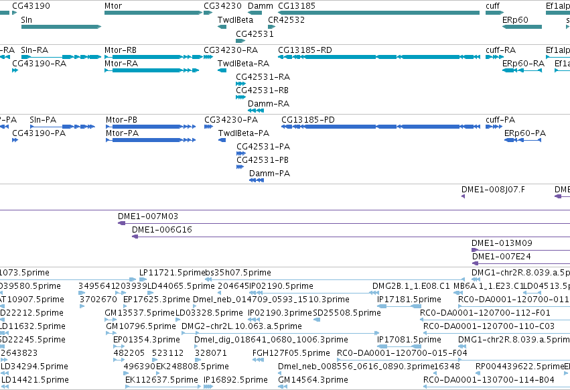570x390 pixels.
Task: Select the GM10796.5prime EST label
Action: point(141,326)
